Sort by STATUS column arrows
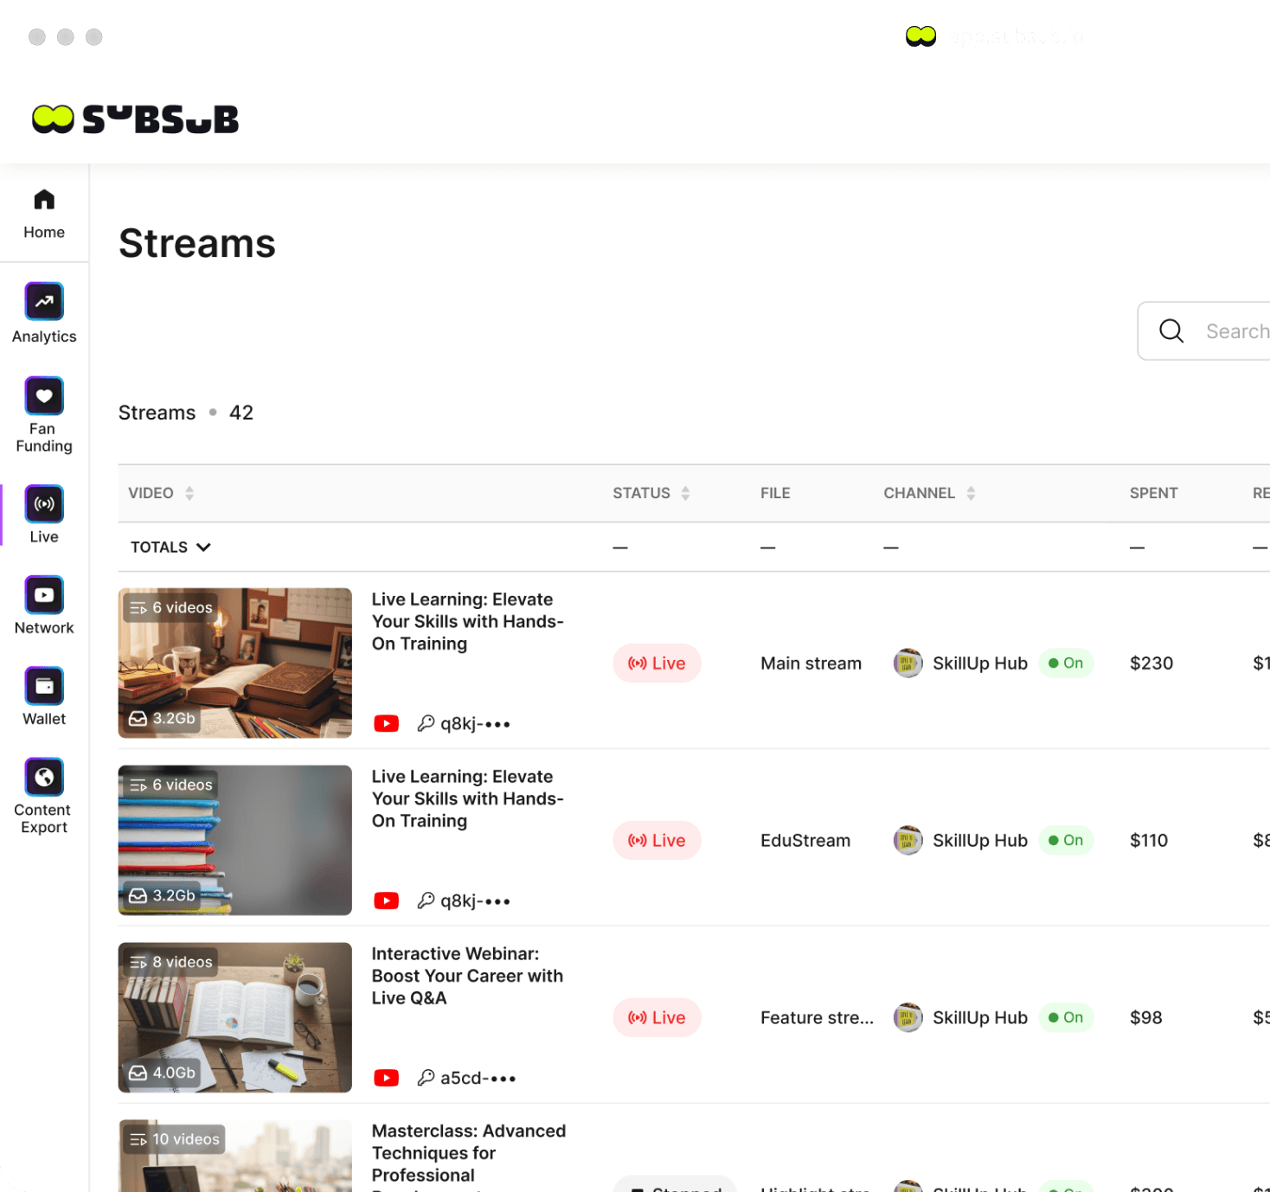This screenshot has height=1192, width=1270. pyautogui.click(x=685, y=493)
